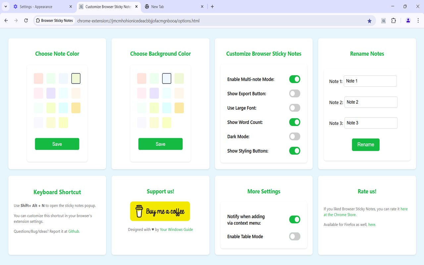Click the browser forward arrow
The width and height of the screenshot is (424, 265).
(x=16, y=21)
